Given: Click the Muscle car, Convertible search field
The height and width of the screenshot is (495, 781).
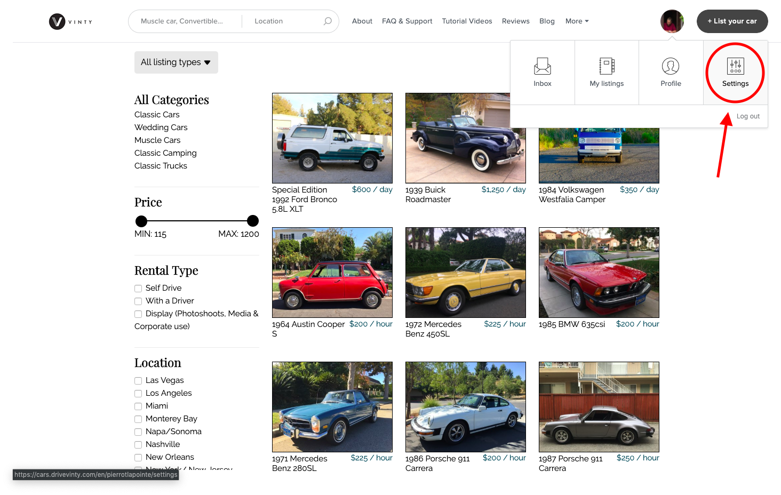Looking at the screenshot, I should pos(186,21).
